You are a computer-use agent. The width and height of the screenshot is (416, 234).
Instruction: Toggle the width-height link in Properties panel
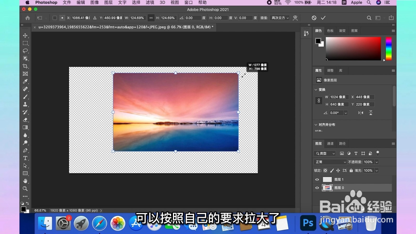319,101
